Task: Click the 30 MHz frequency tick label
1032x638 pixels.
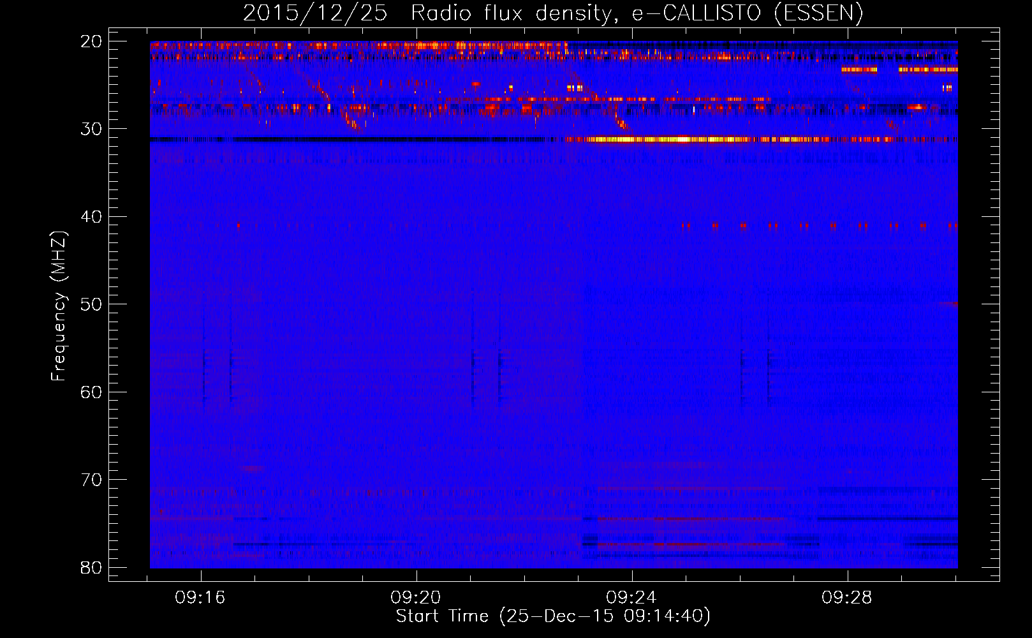Action: click(92, 129)
